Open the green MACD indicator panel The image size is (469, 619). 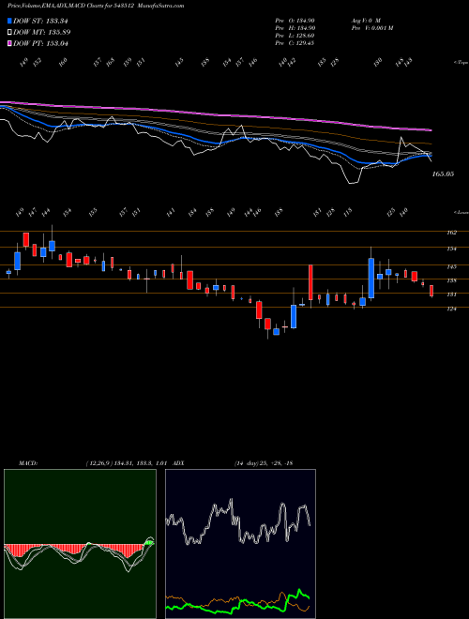click(80, 544)
